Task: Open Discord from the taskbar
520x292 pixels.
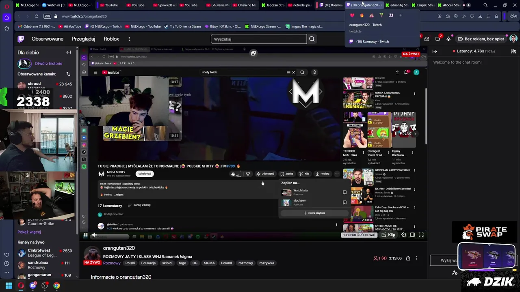Action: (33, 286)
